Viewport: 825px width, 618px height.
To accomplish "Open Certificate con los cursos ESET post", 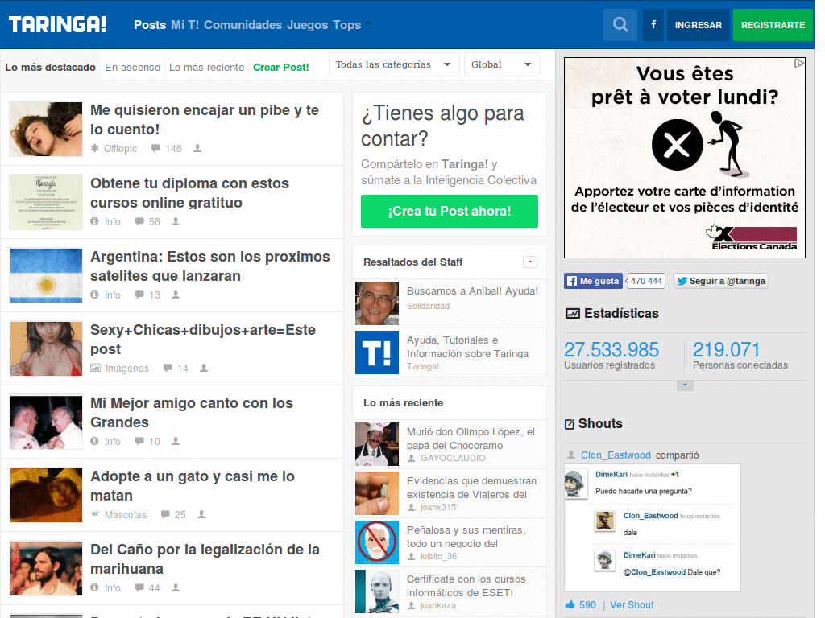I will (x=466, y=586).
